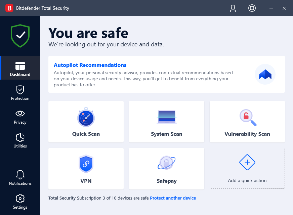Screen dimensions: 293x215
Task: Open the Protection section in sidebar
Action: 20,93
